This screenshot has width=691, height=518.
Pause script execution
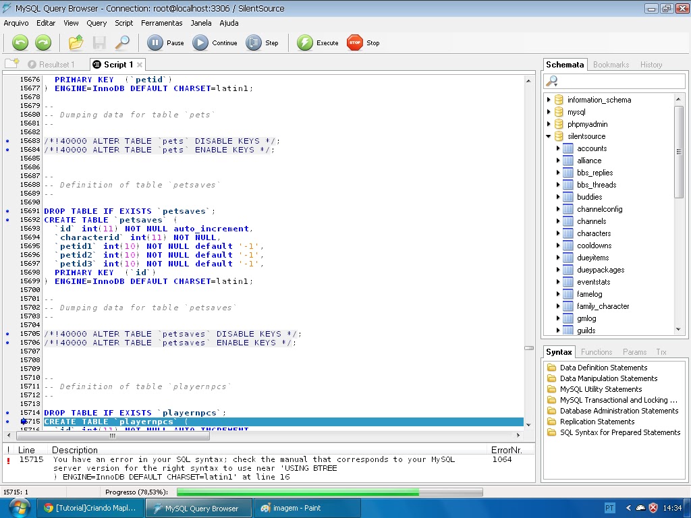pos(155,43)
